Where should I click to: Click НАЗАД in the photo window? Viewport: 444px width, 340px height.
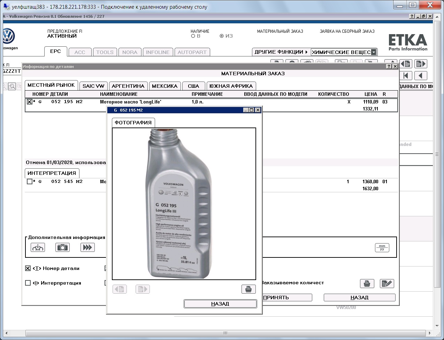(x=220, y=304)
